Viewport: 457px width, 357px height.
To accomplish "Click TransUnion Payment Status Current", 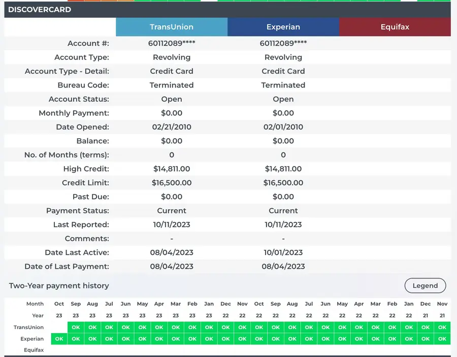I will click(x=172, y=211).
